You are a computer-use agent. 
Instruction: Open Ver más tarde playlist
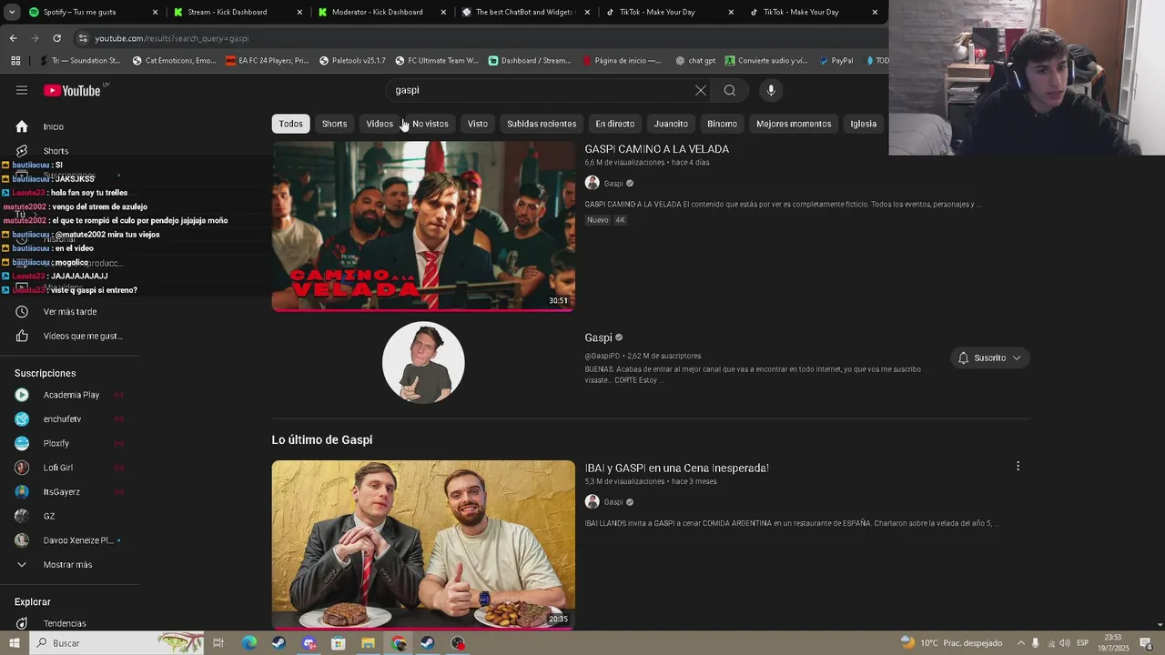pos(71,311)
